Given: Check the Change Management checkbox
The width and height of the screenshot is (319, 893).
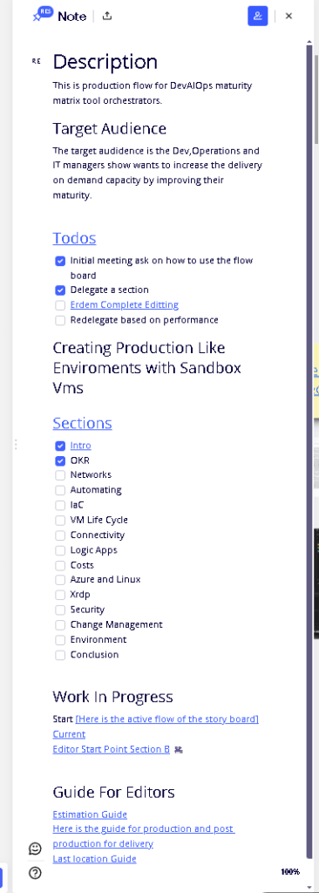Looking at the screenshot, I should (60, 624).
